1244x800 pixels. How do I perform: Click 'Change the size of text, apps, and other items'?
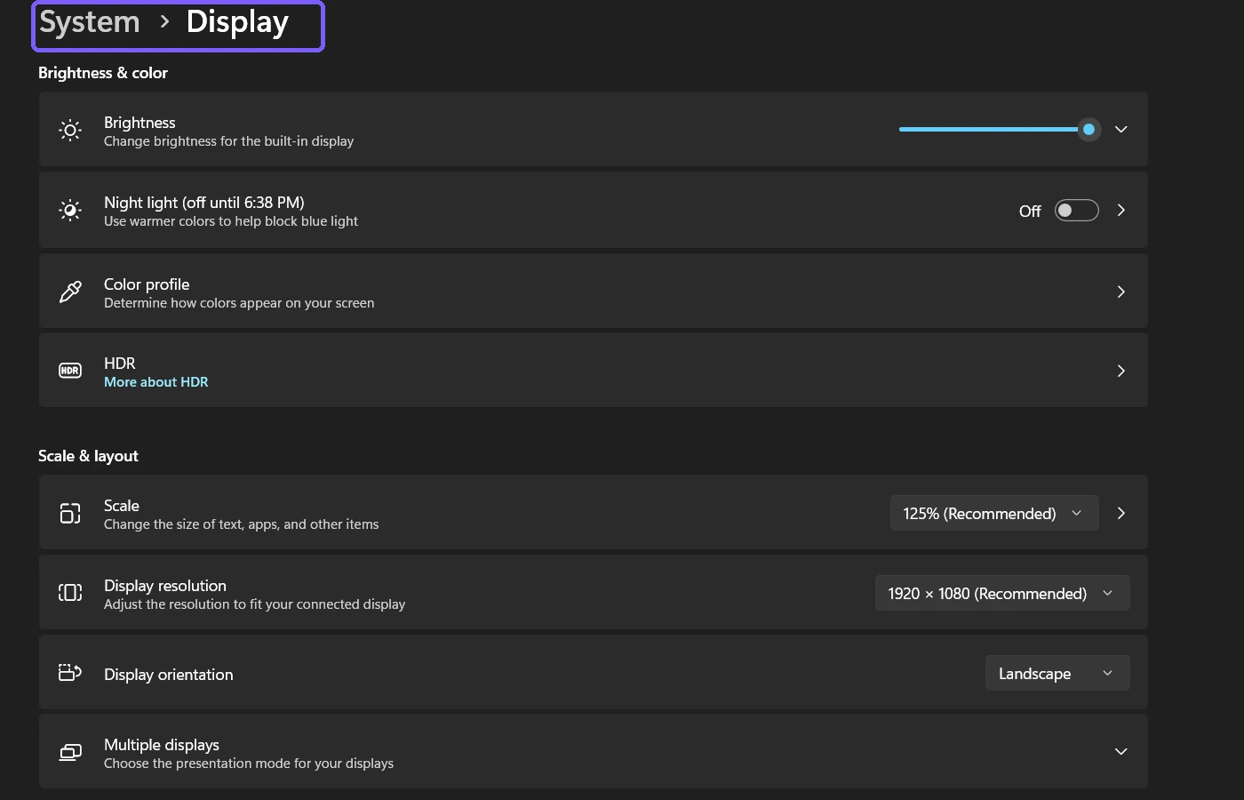point(242,524)
